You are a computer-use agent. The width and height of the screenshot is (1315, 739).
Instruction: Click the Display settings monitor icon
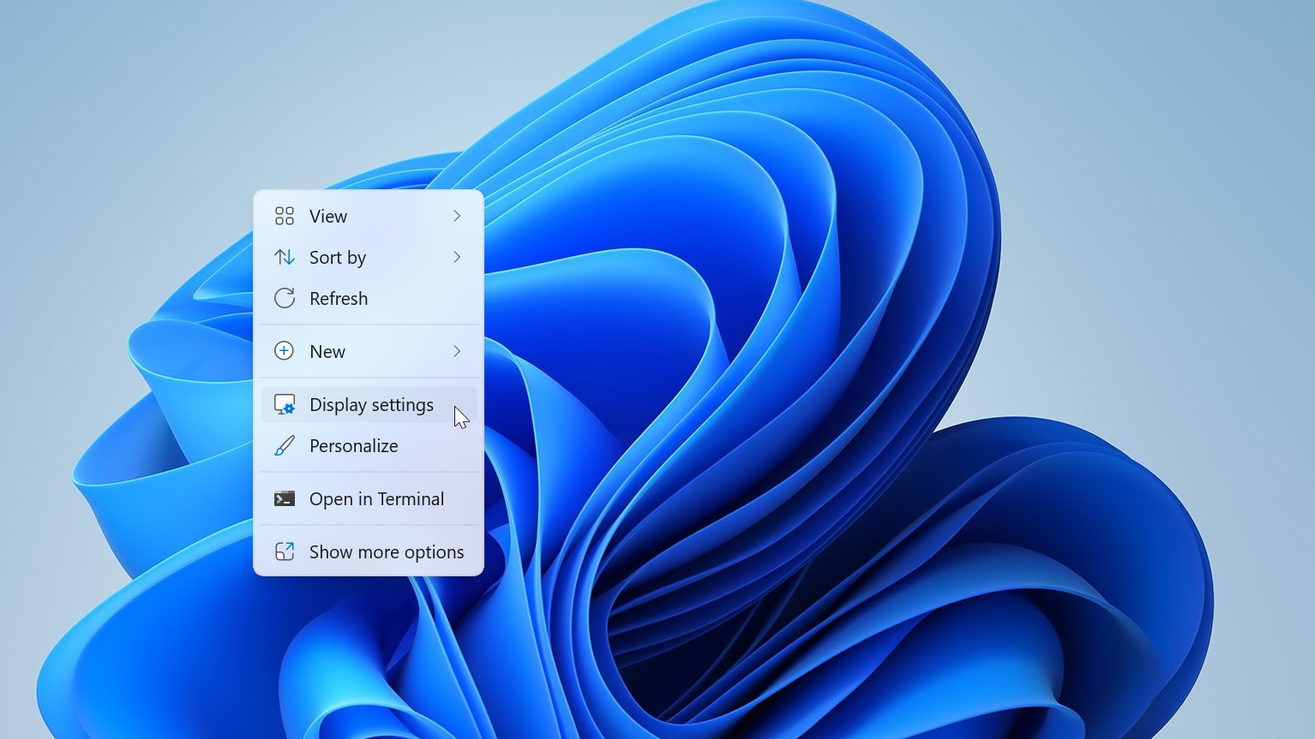(x=285, y=404)
